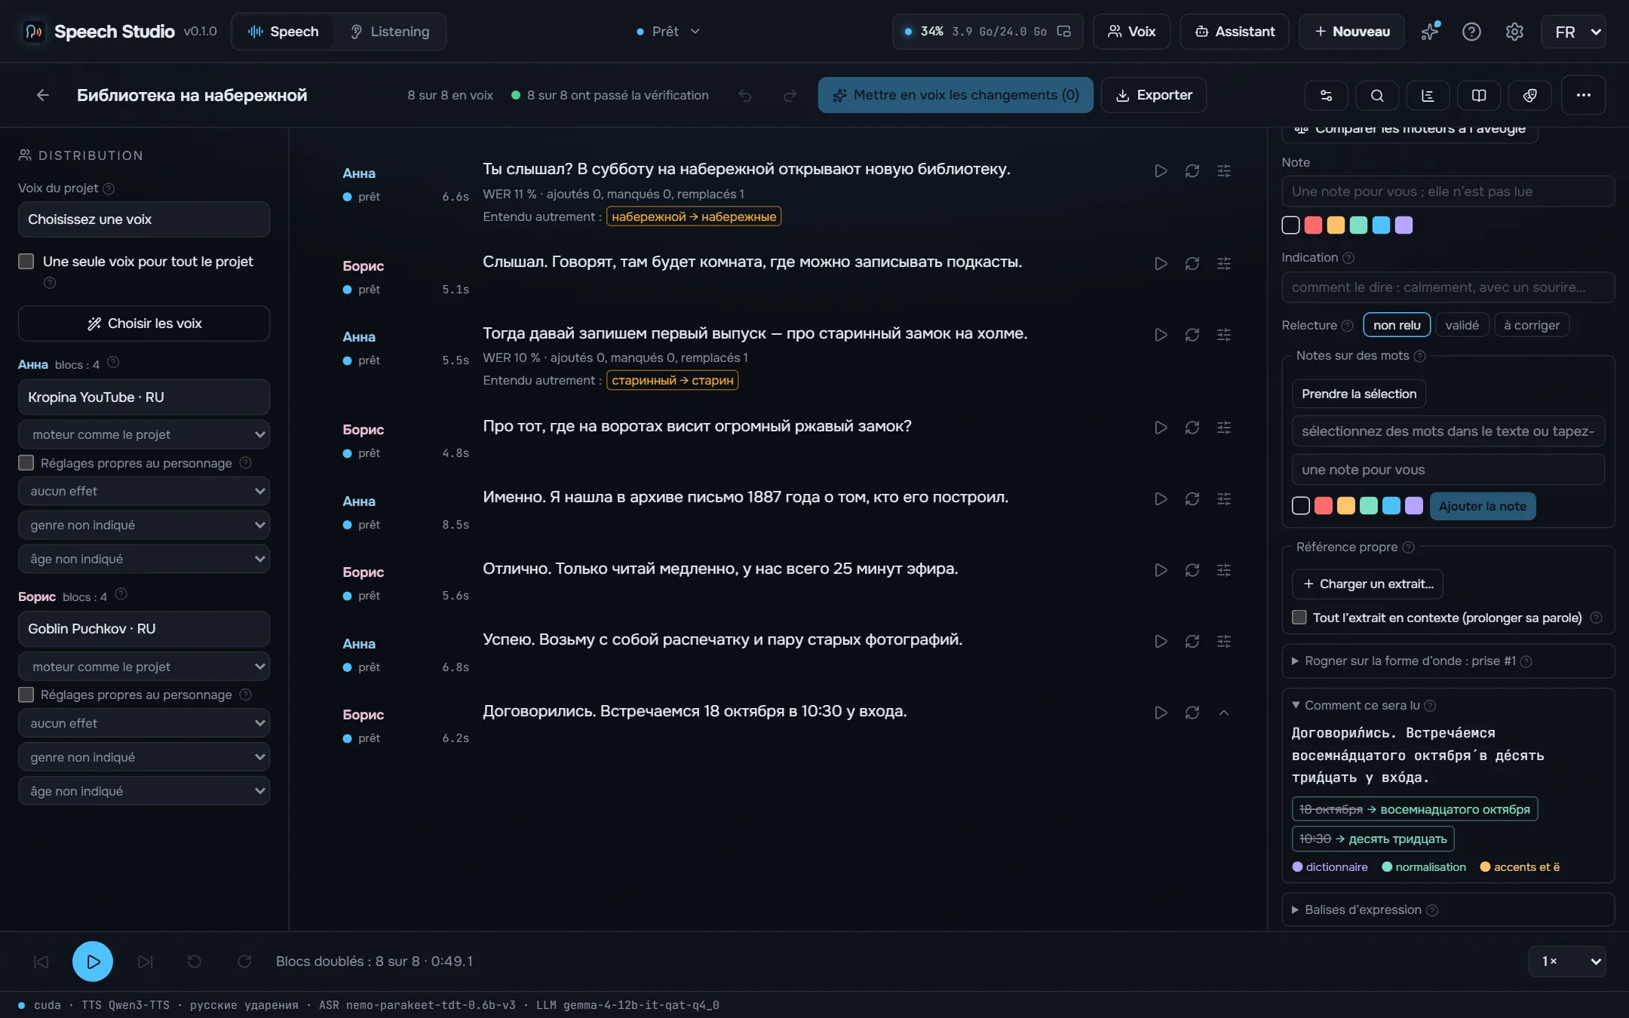Go back with the left arrow icon
Screen dimensions: 1629x1018
pyautogui.click(x=43, y=95)
